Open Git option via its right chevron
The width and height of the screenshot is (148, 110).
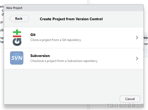pos(137,37)
